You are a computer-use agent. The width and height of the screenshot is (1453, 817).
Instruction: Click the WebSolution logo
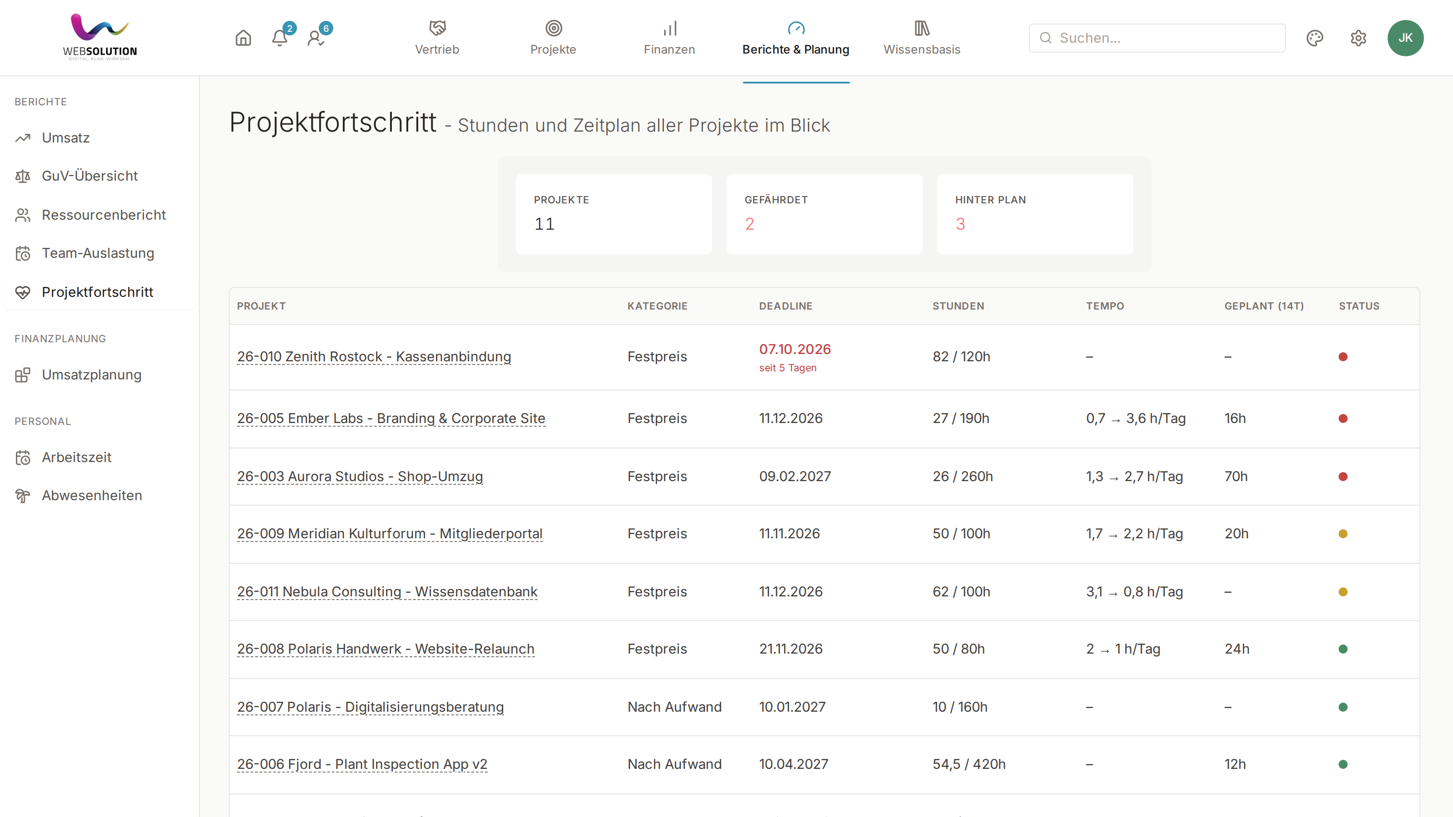[x=100, y=37]
